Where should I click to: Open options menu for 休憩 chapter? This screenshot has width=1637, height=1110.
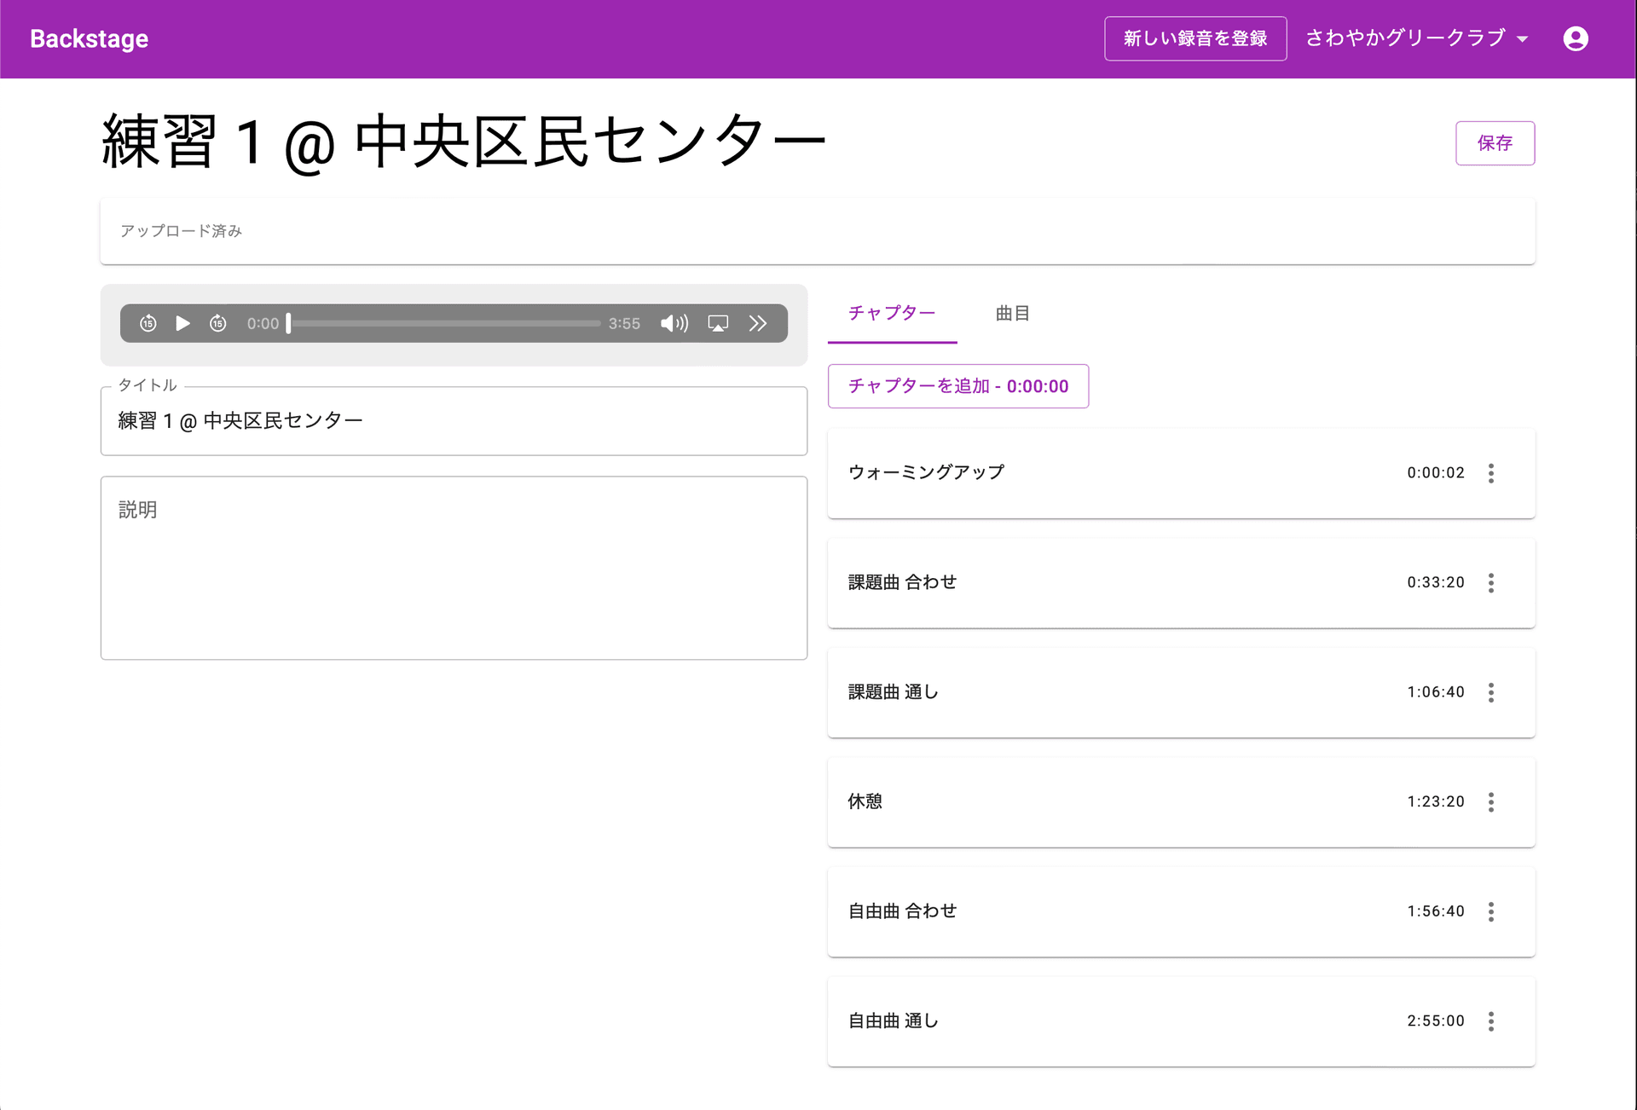pos(1491,801)
